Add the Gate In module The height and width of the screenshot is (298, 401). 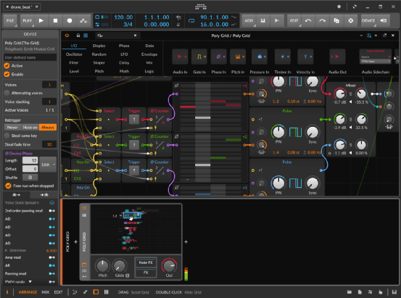[x=199, y=57]
